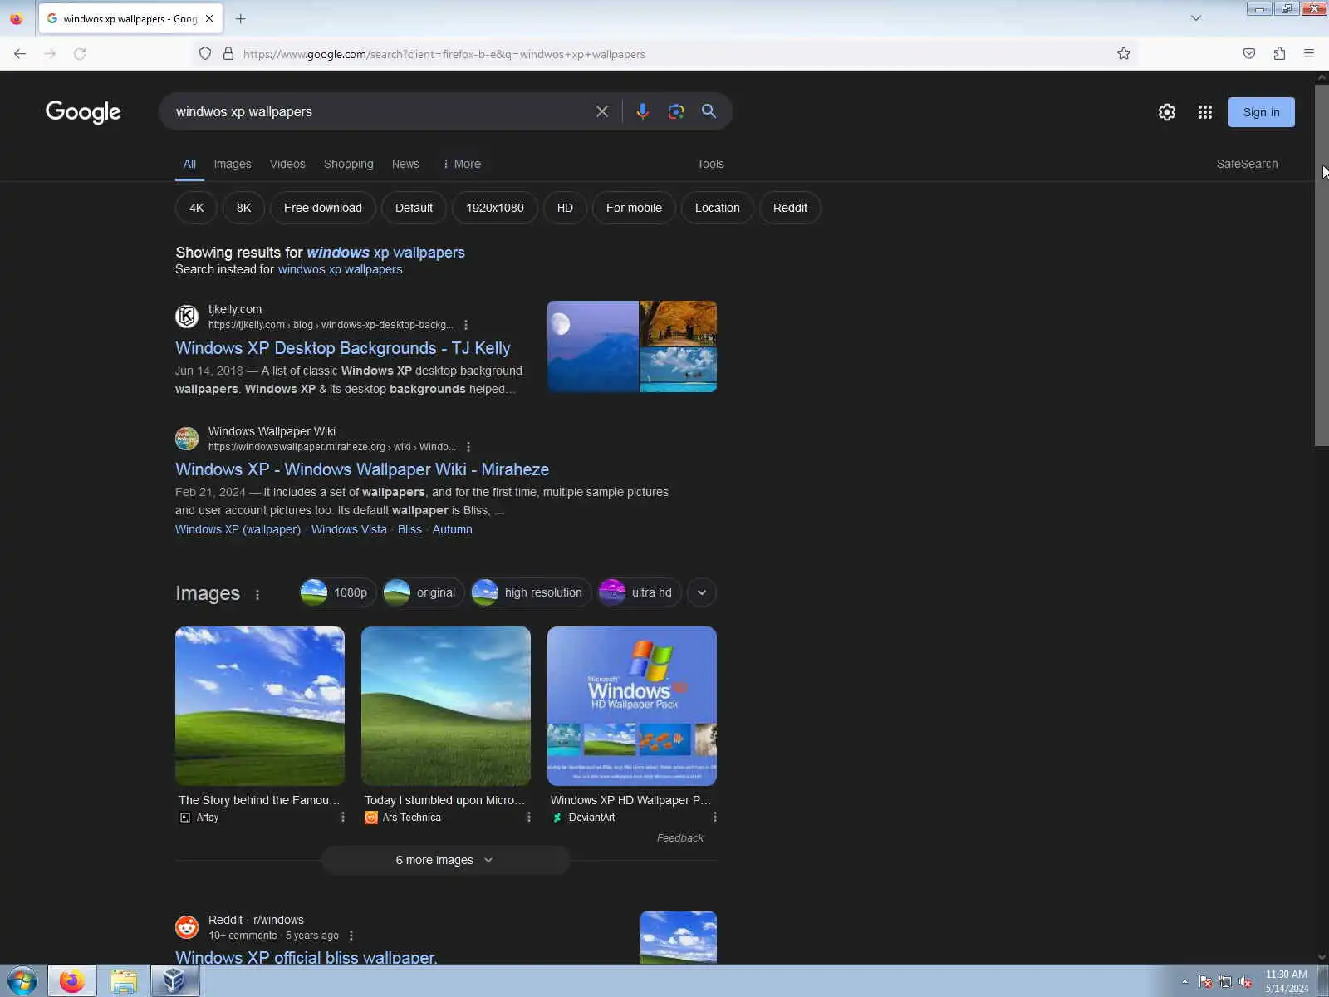Image resolution: width=1329 pixels, height=997 pixels.
Task: Switch to the Images tab
Action: (233, 164)
